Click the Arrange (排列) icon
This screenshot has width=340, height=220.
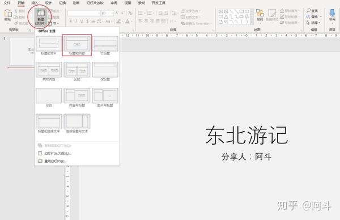[x=260, y=13]
